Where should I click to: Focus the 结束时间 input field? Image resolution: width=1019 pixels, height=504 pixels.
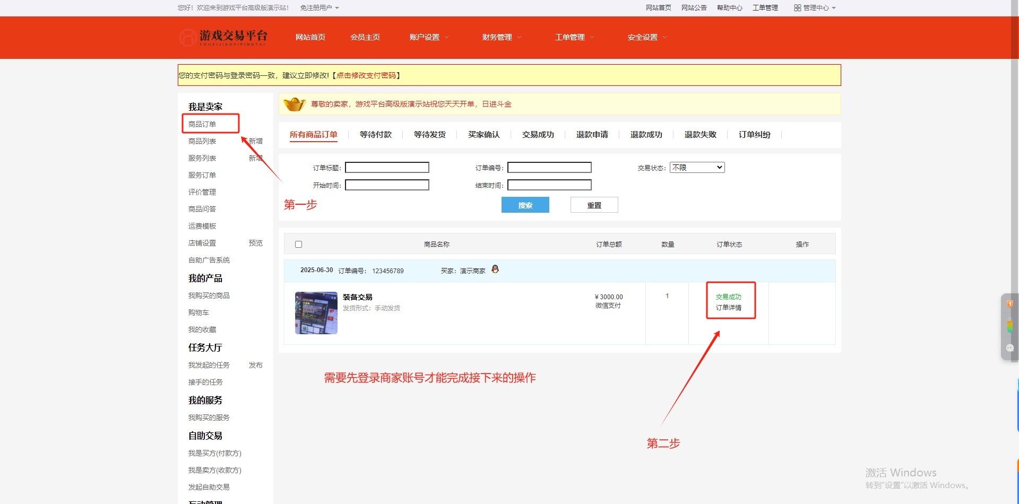click(x=549, y=185)
